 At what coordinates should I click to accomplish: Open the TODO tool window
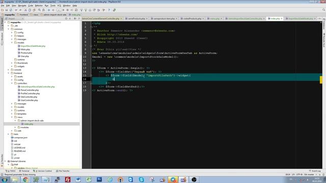[10, 171]
